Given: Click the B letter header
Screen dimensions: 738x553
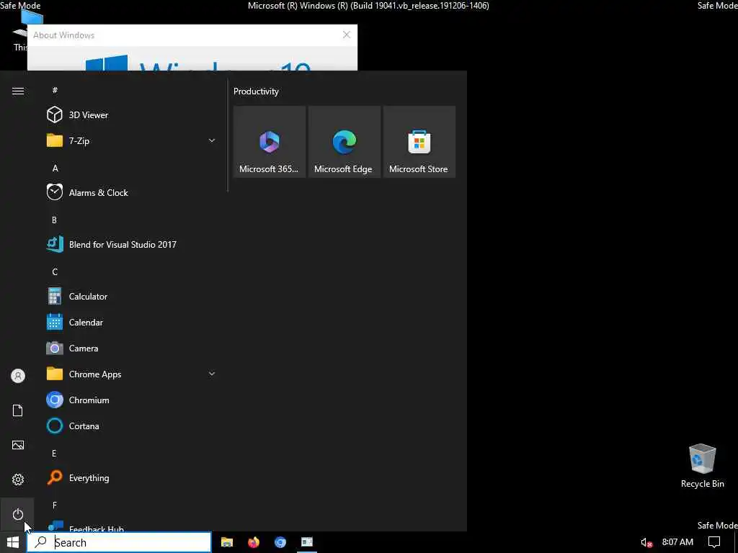Looking at the screenshot, I should tap(54, 220).
